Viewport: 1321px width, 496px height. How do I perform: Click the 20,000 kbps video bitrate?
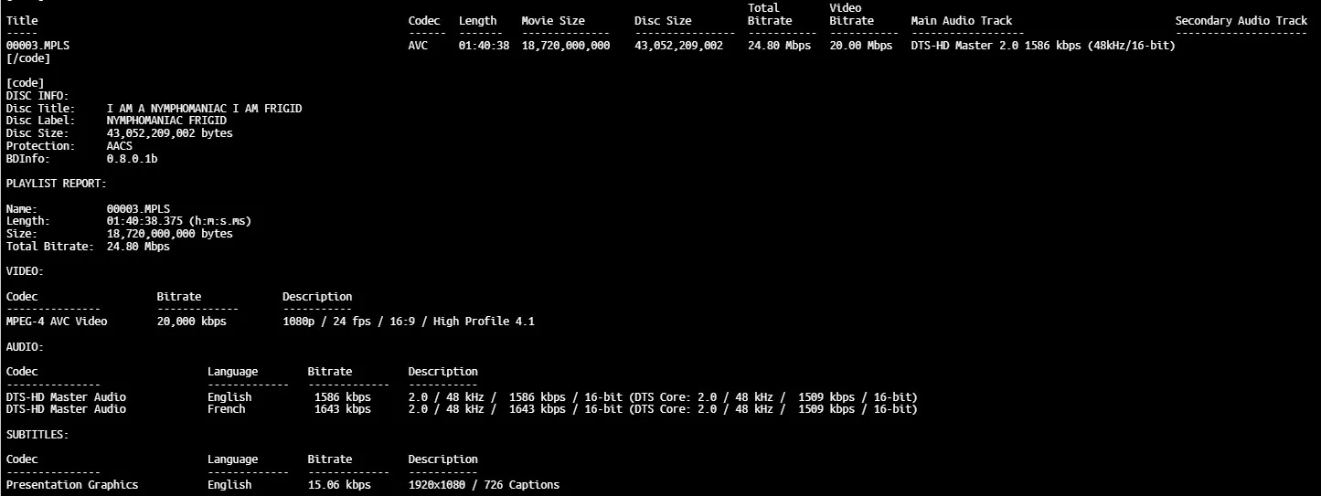pyautogui.click(x=191, y=322)
